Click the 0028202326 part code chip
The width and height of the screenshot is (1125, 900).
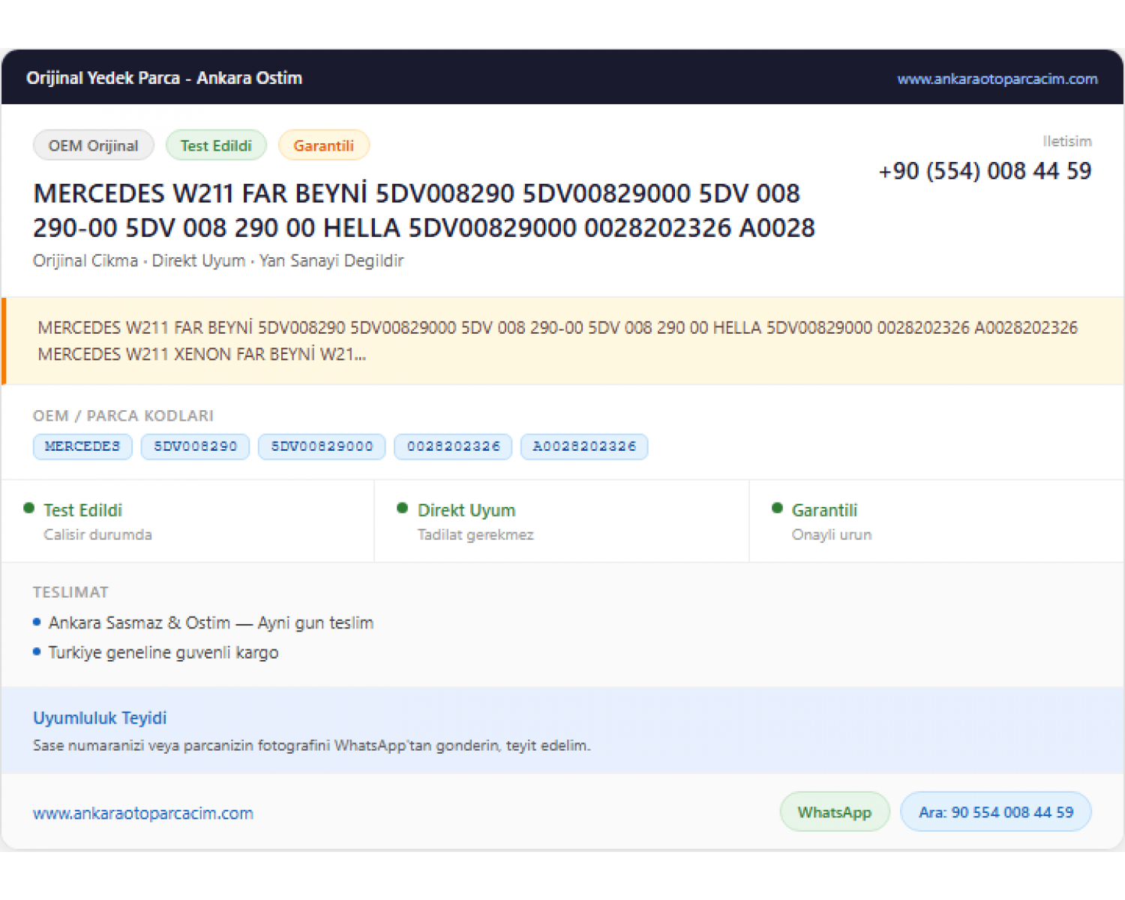(453, 446)
